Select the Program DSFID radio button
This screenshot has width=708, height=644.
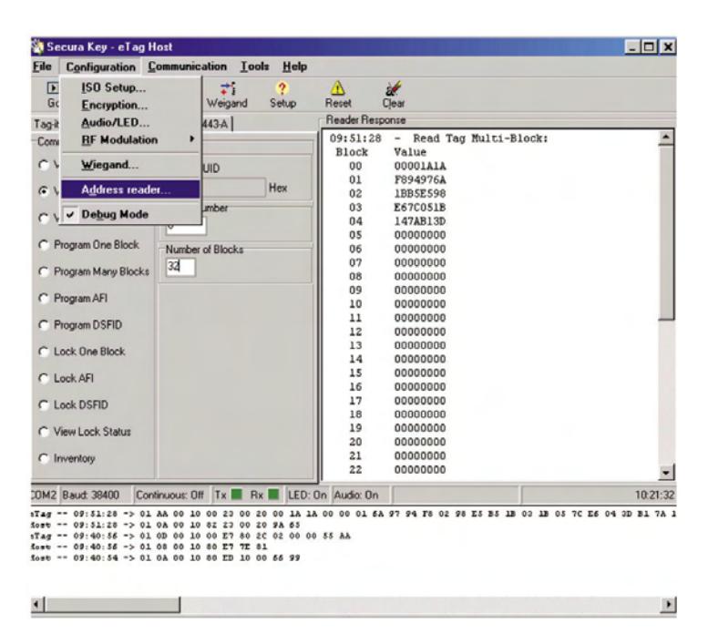tap(44, 325)
